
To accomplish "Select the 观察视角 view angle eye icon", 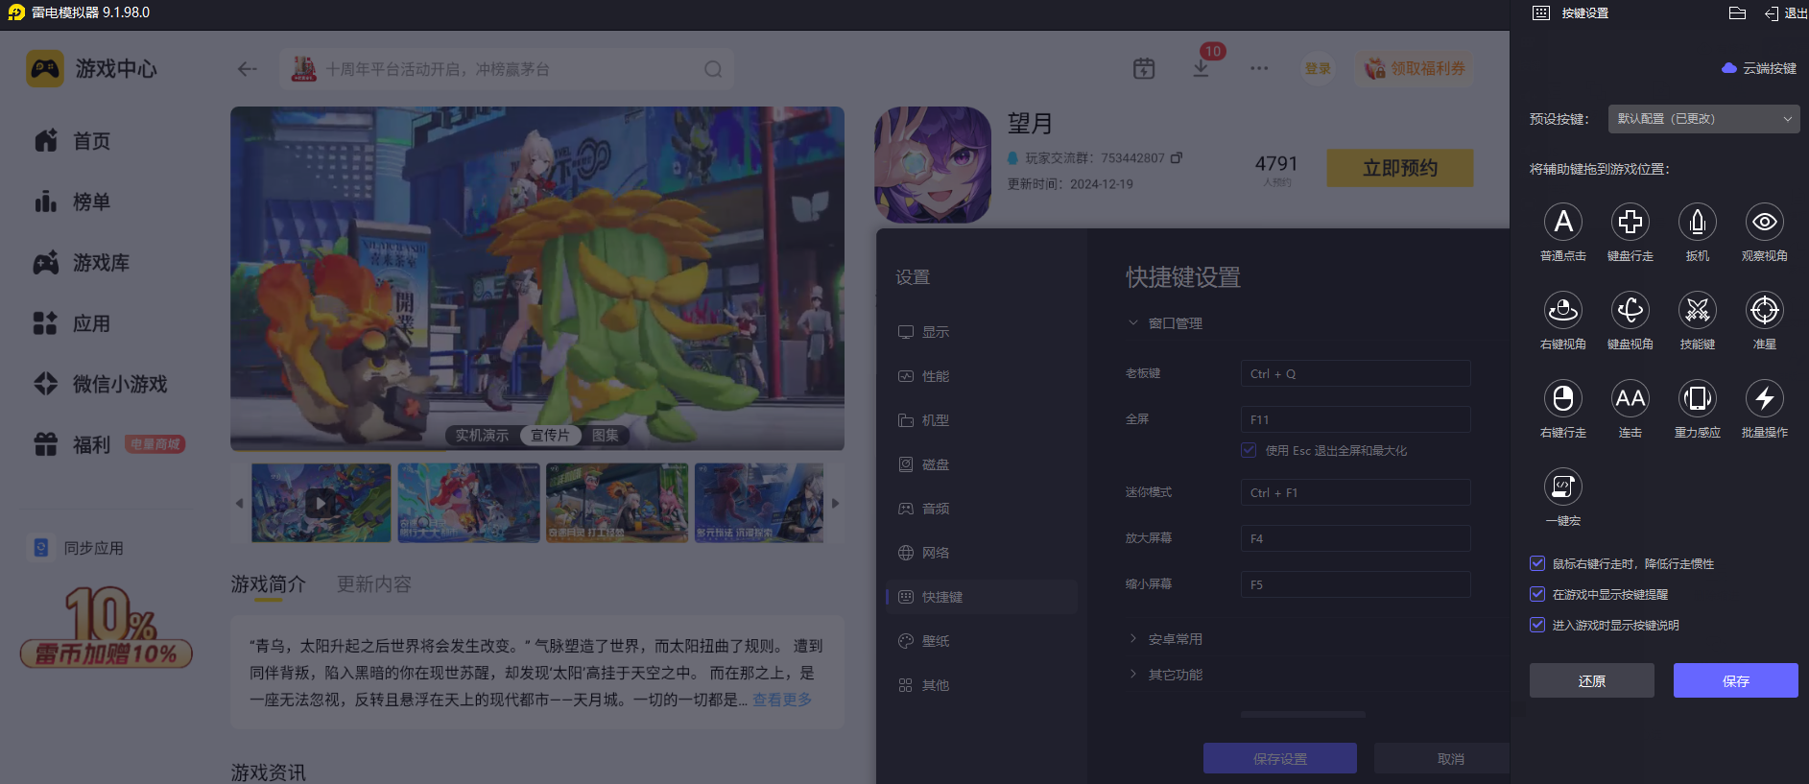I will pos(1764,222).
